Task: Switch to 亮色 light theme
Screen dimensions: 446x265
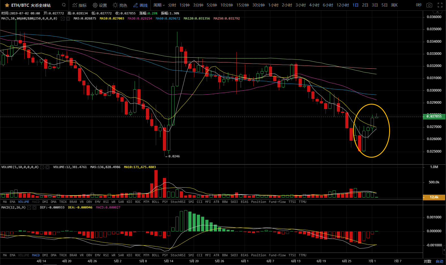Action: 120,5
